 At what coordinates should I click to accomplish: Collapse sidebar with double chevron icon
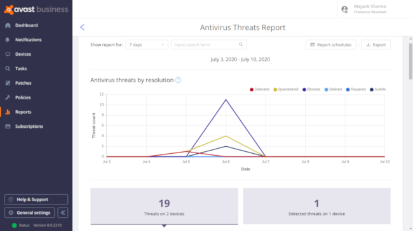point(63,213)
